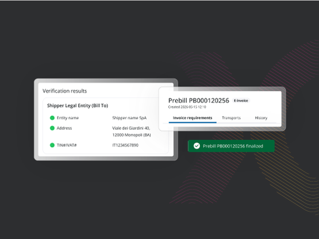Click the Prebill PB000120256 heading

coord(198,101)
